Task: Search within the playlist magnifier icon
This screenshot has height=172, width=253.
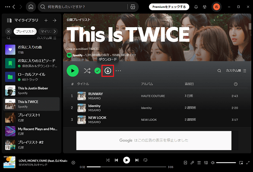Action: click(219, 71)
